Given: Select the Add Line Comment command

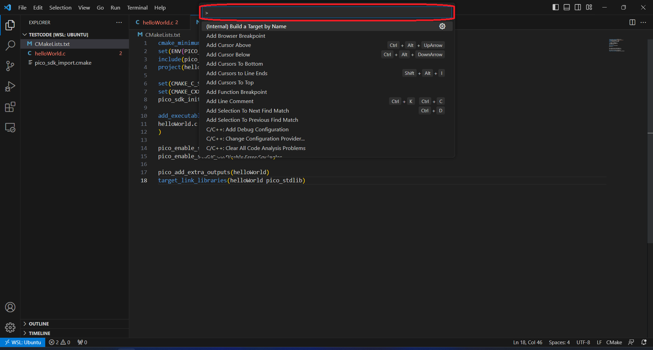Looking at the screenshot, I should click(x=230, y=101).
